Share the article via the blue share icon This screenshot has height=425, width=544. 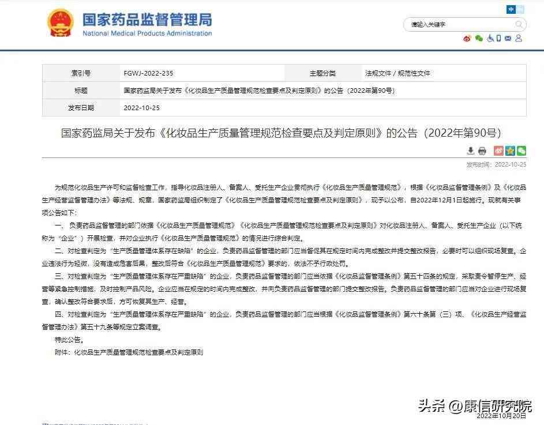coord(510,151)
